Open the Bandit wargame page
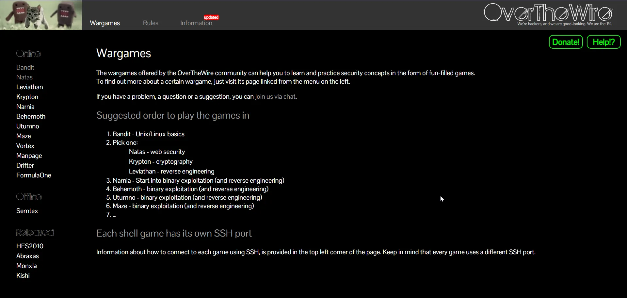The height and width of the screenshot is (298, 627). (25, 67)
